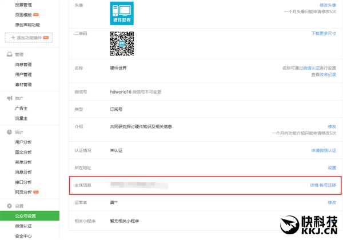Click the 下载更多尺寸 link
343x240 pixels.
[324, 33]
